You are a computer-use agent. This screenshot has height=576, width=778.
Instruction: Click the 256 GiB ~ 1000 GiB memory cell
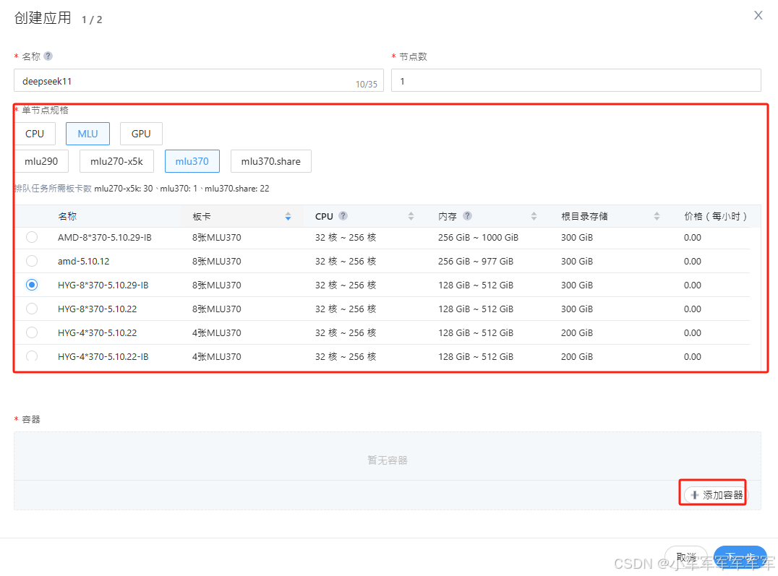[x=479, y=238]
